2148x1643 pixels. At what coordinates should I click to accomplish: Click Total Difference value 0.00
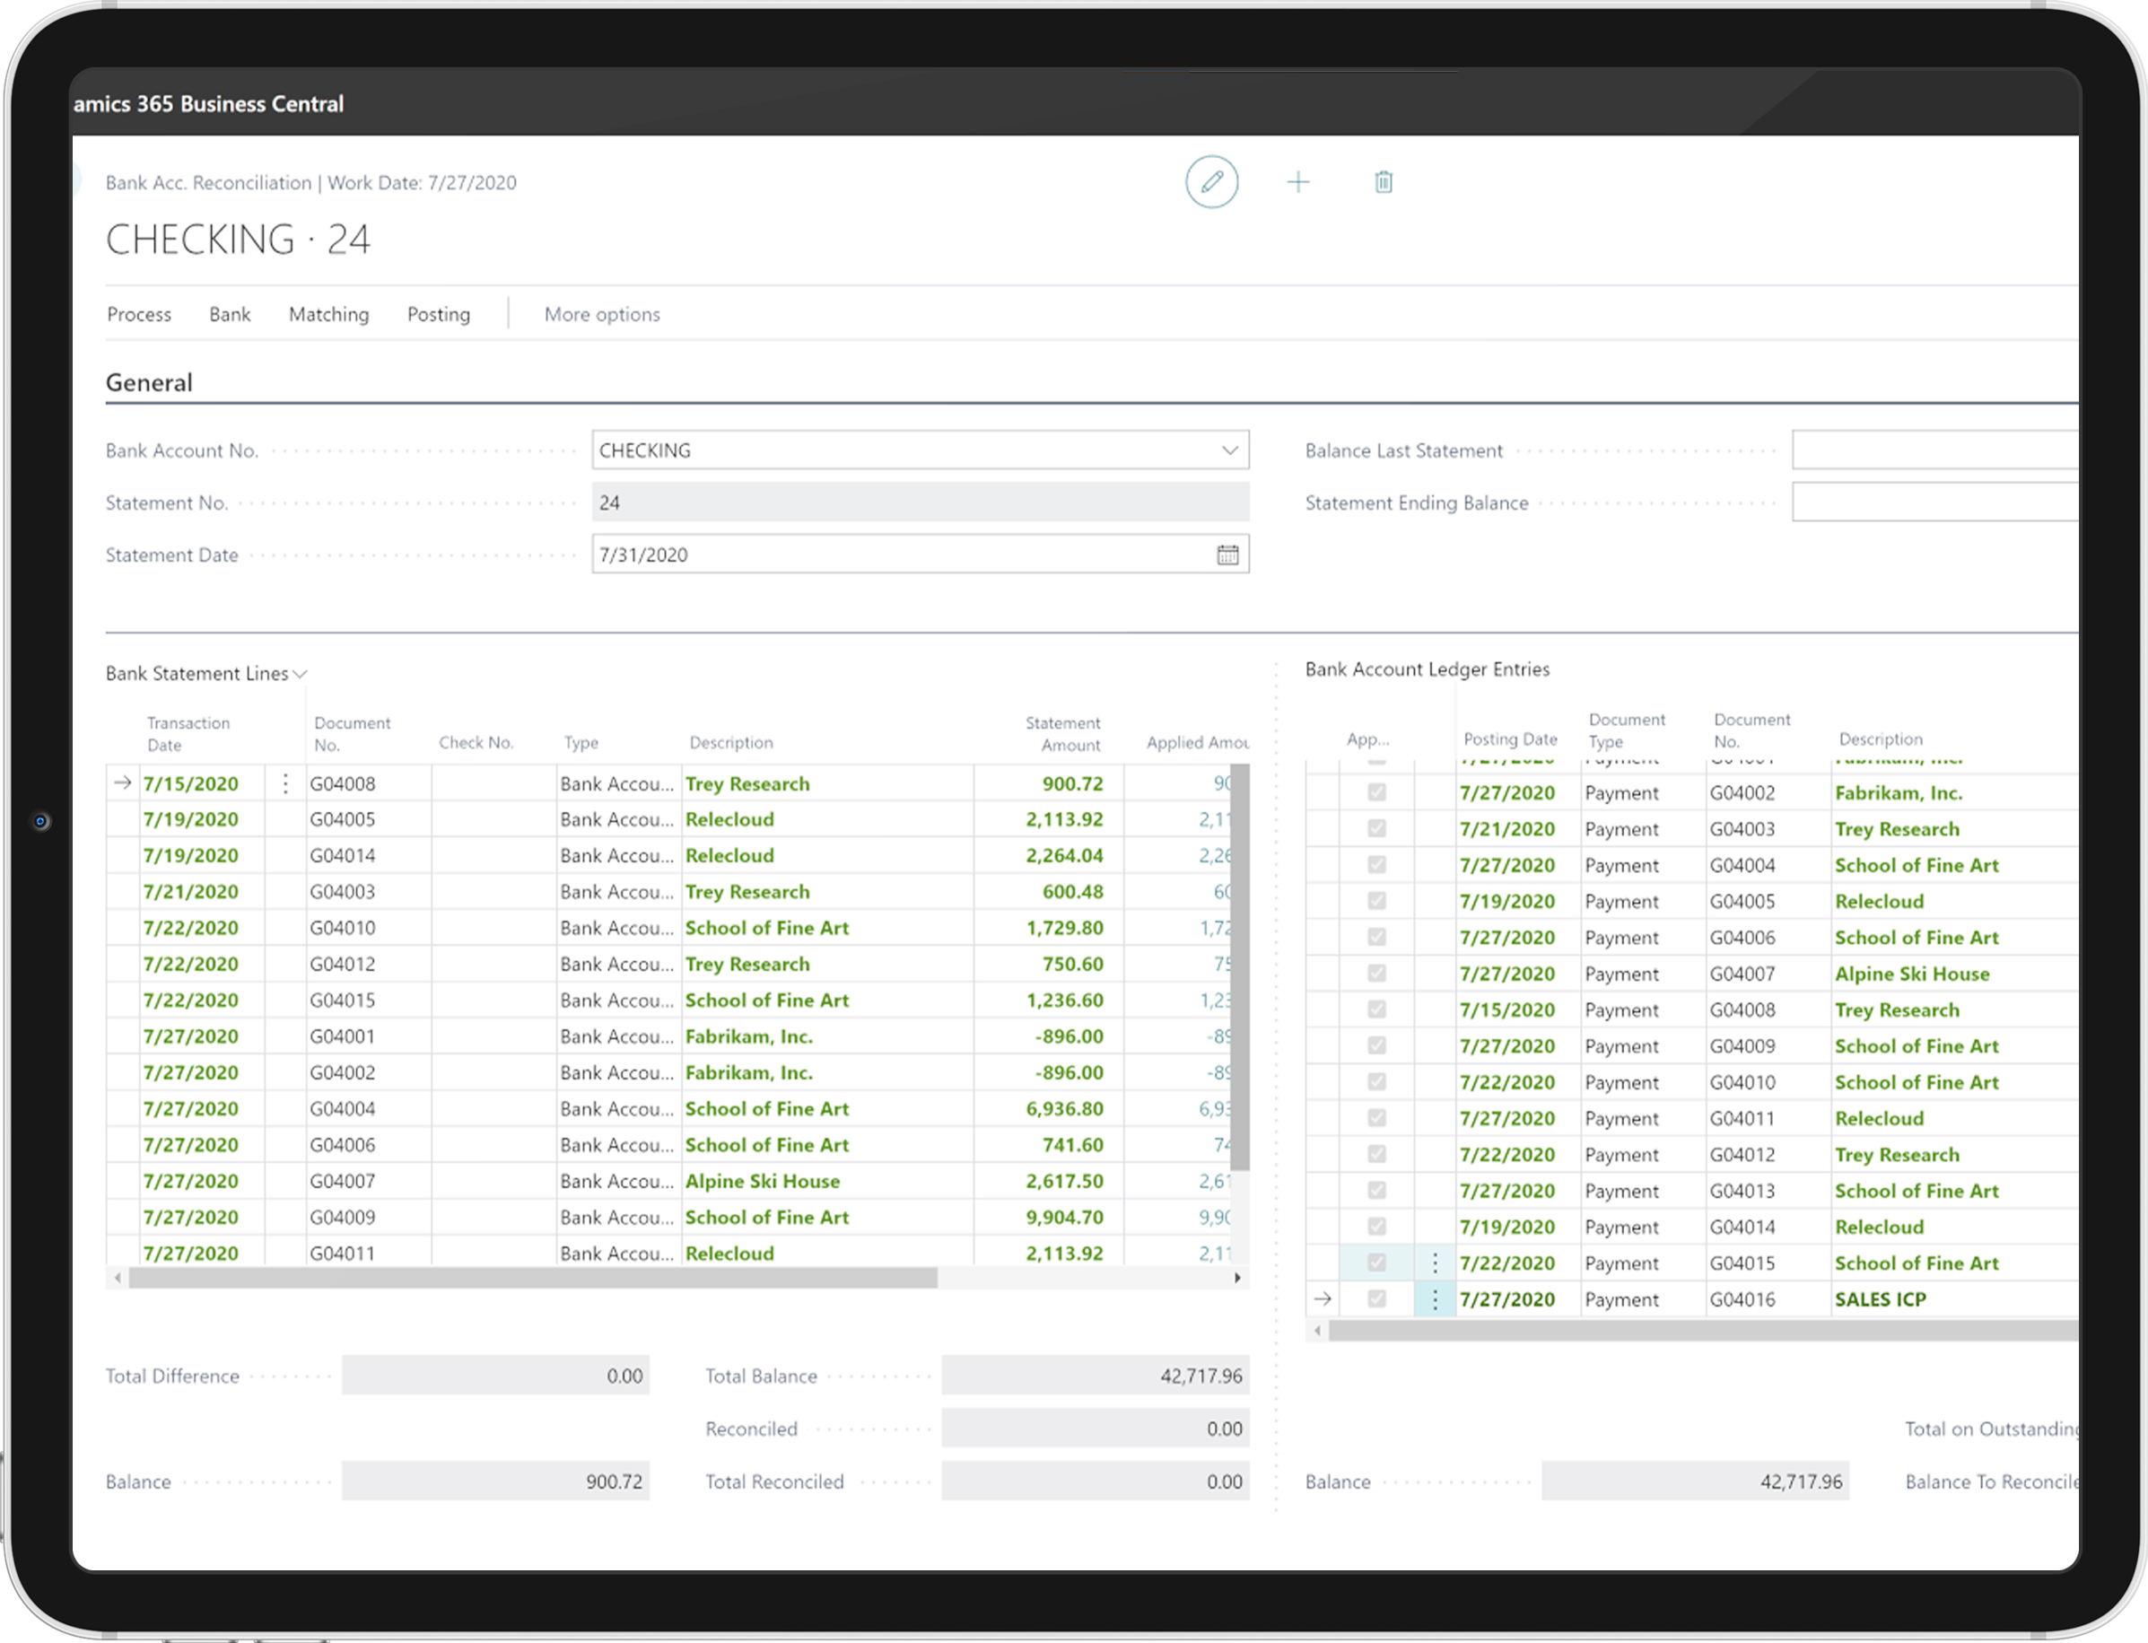(494, 1375)
